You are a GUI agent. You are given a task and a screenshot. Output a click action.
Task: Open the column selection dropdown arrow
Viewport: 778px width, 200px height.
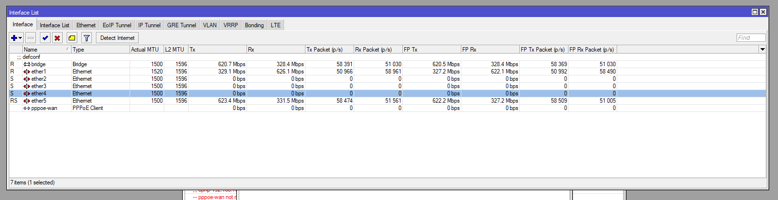762,49
